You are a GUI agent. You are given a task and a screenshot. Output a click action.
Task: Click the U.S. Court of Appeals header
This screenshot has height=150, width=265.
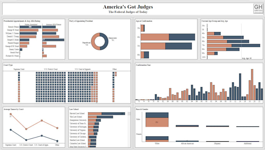point(83,69)
